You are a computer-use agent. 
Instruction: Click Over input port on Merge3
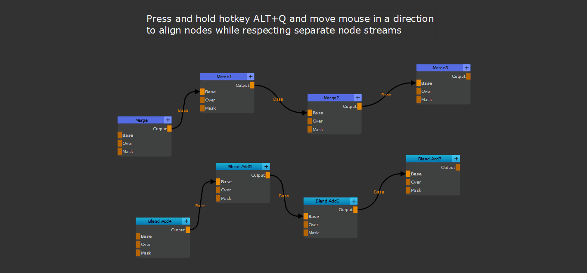(419, 91)
